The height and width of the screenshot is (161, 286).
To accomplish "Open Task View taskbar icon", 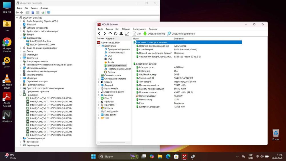I will [x=144, y=156].
